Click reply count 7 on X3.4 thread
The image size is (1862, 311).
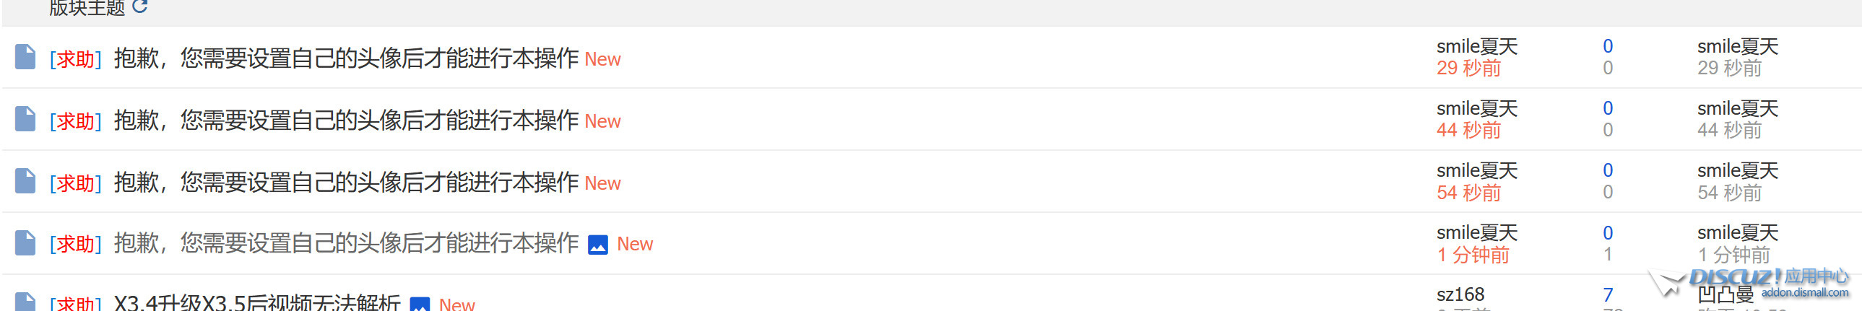pyautogui.click(x=1608, y=294)
